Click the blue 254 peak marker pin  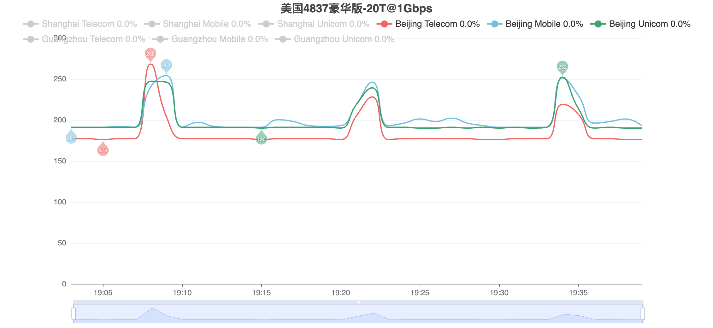coord(166,66)
